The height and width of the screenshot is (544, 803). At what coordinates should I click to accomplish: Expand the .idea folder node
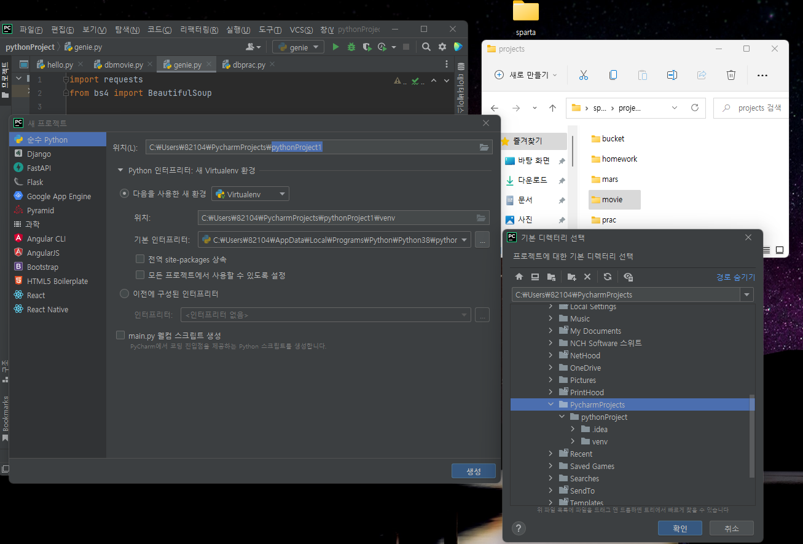(573, 429)
